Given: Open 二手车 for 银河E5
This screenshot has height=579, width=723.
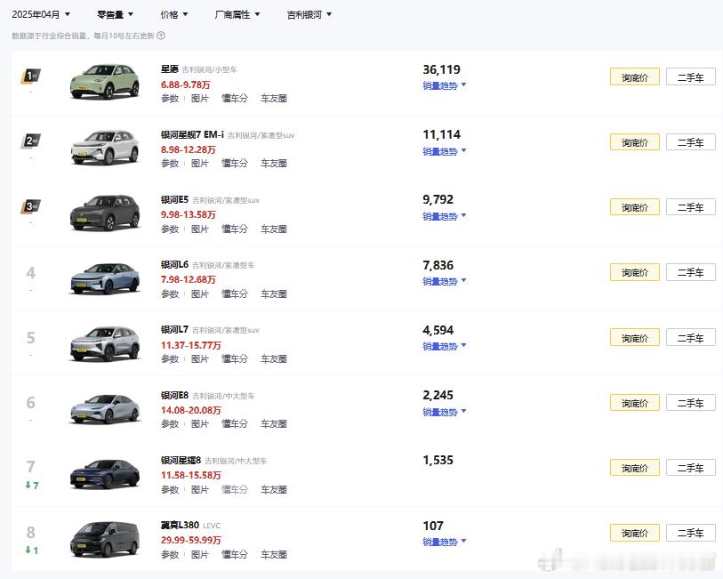Looking at the screenshot, I should coord(691,207).
